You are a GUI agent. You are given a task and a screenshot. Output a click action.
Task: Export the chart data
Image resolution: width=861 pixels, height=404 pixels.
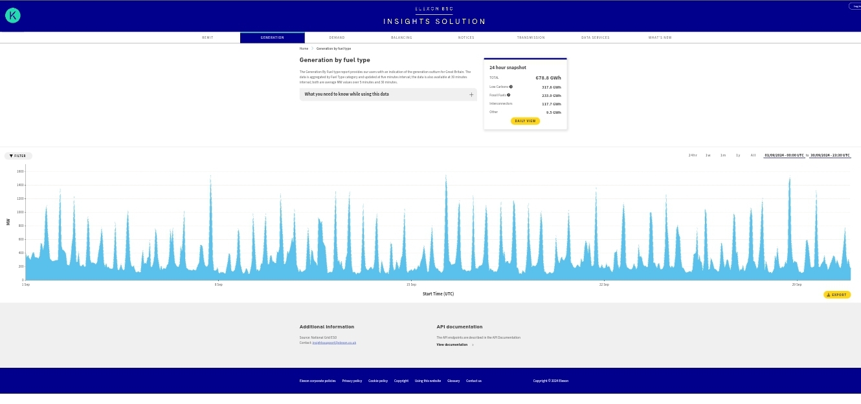point(837,295)
